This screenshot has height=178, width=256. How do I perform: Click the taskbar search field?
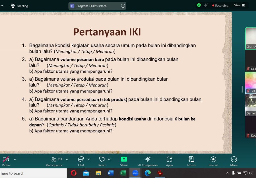click(33, 173)
